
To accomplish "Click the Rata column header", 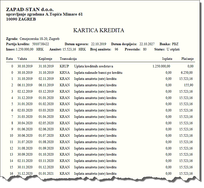I will coord(9,59).
